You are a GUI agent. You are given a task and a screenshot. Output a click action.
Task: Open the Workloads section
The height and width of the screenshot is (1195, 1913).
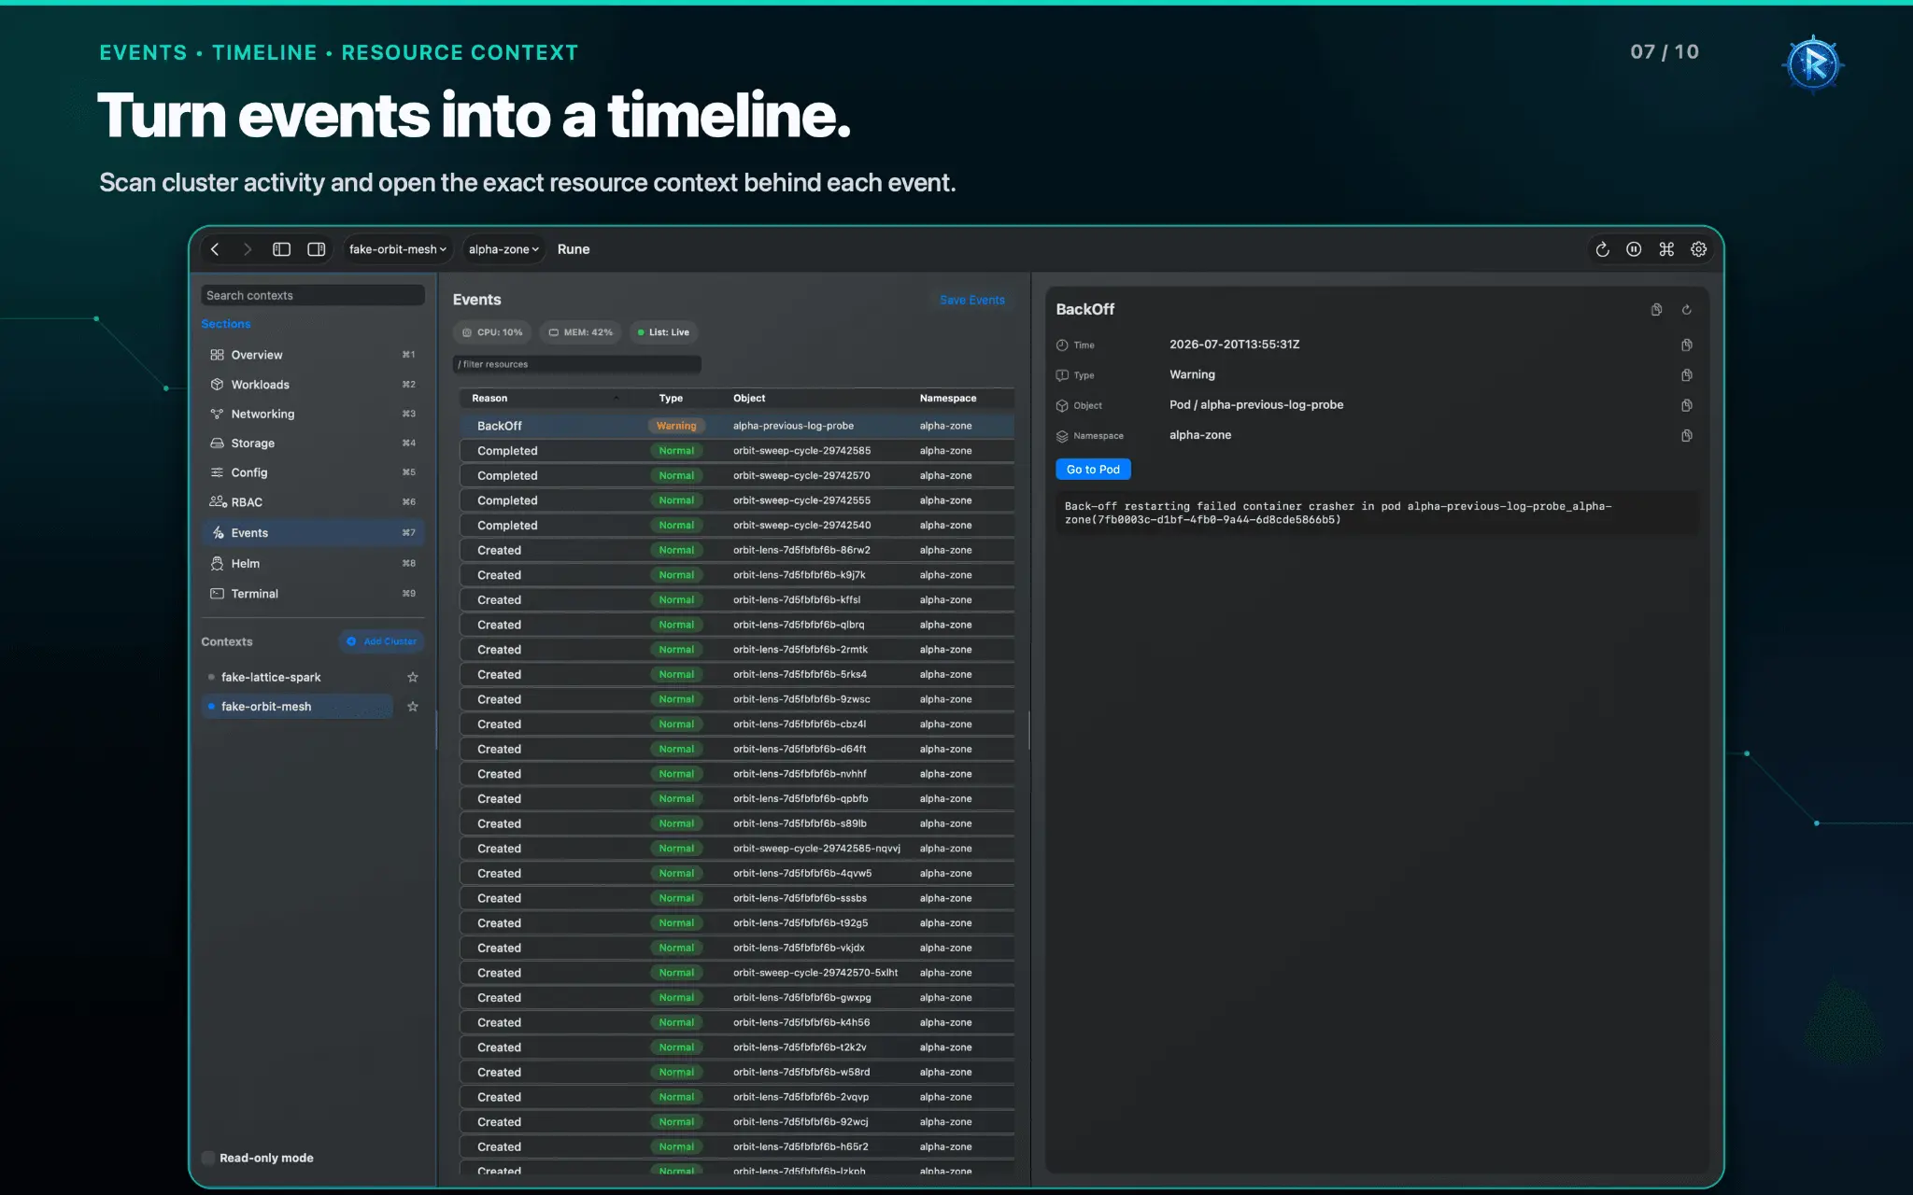click(313, 385)
